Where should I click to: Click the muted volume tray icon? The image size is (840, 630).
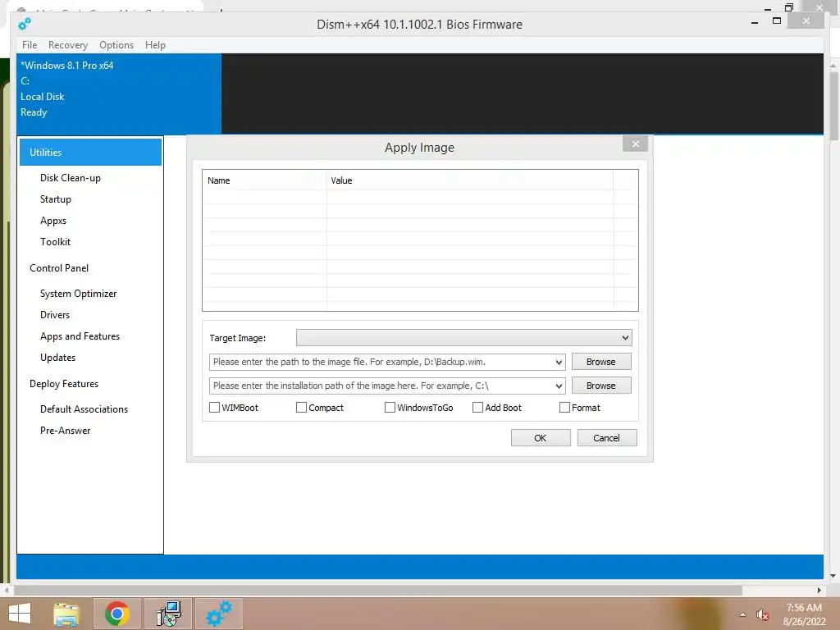point(762,615)
